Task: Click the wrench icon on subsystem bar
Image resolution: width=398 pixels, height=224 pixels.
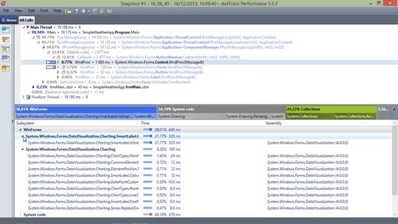Action: [x=394, y=110]
